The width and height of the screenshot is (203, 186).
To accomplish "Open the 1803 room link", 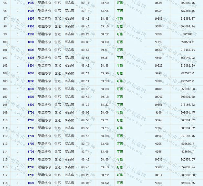I will (x=31, y=58).
